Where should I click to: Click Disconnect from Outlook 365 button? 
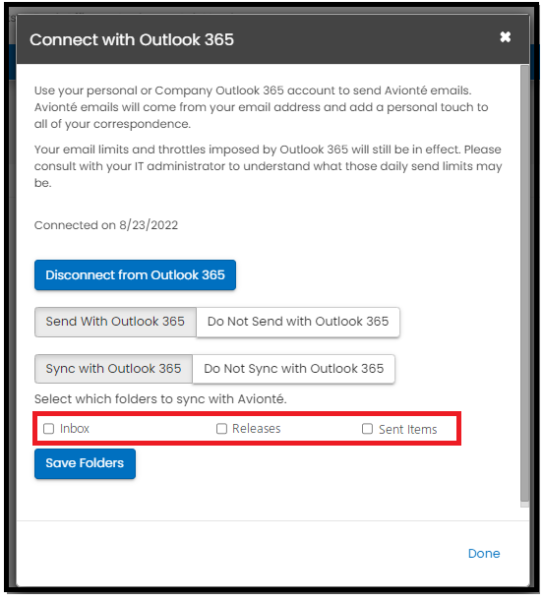pos(135,274)
